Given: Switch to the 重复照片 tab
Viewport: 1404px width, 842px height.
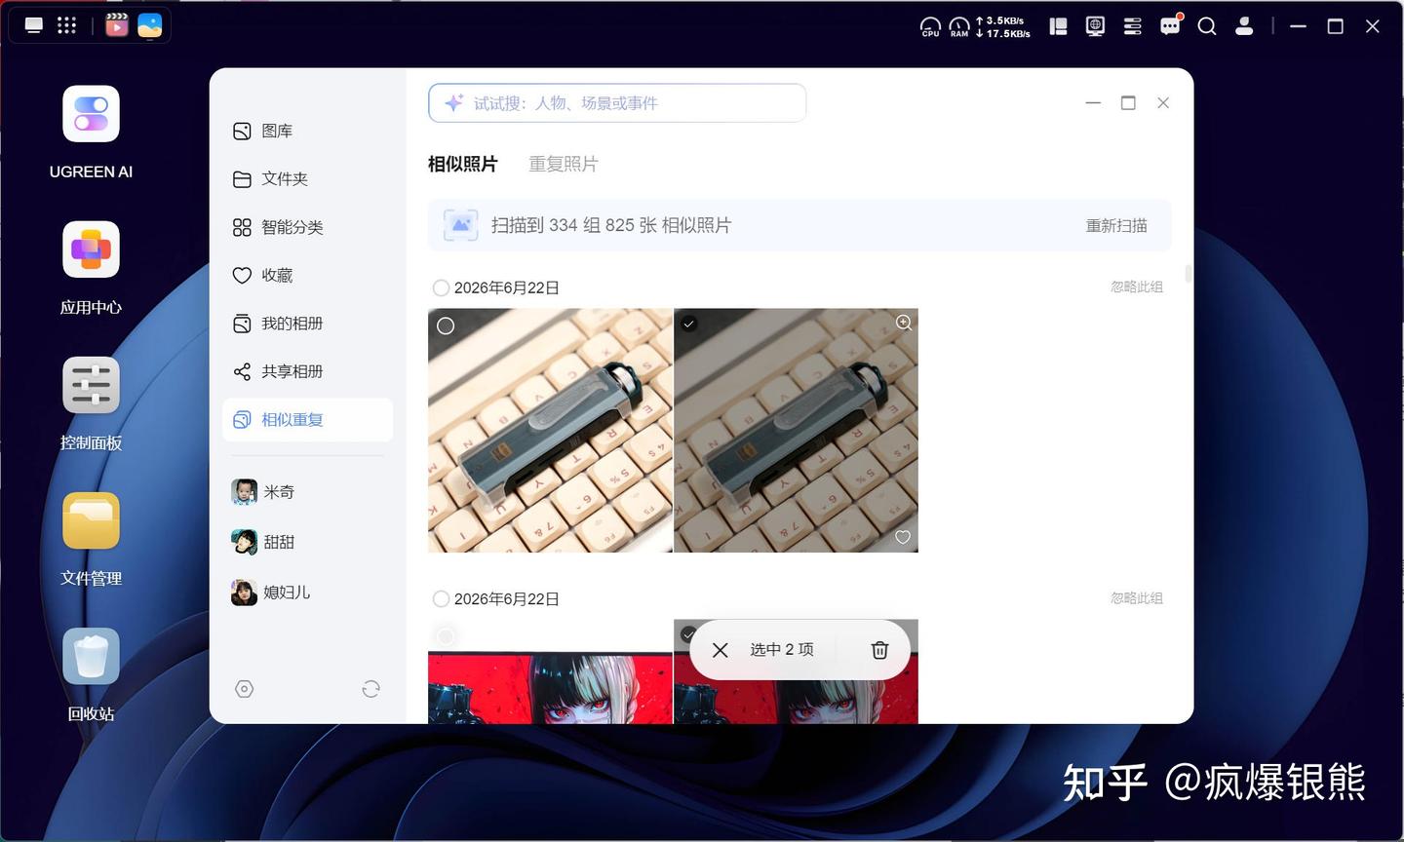Looking at the screenshot, I should [564, 164].
